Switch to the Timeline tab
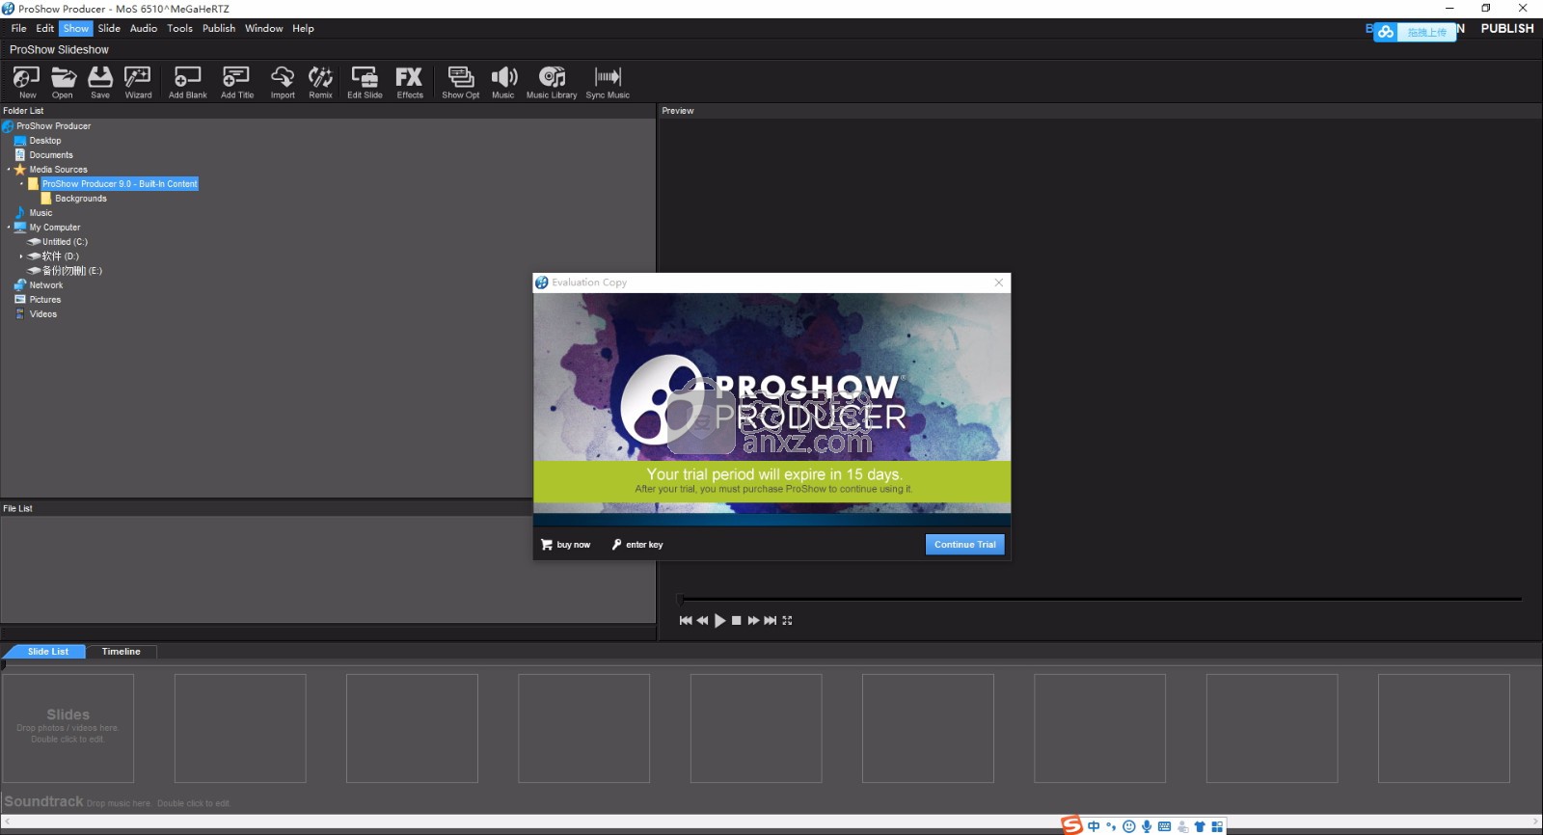The width and height of the screenshot is (1543, 835). click(122, 652)
